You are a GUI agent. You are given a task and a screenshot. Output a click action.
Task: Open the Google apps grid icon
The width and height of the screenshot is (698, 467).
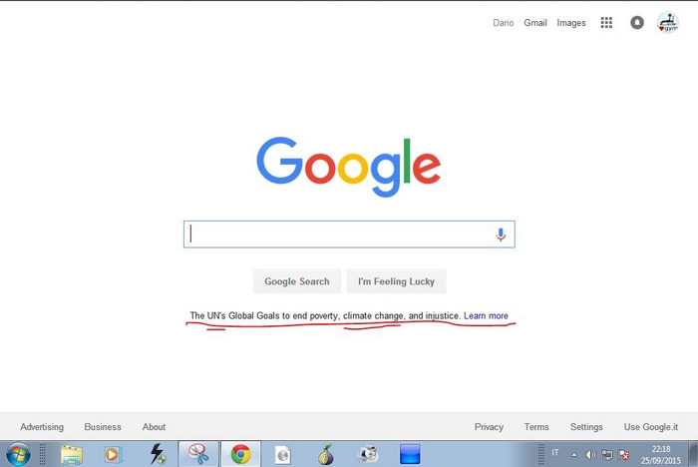(606, 23)
